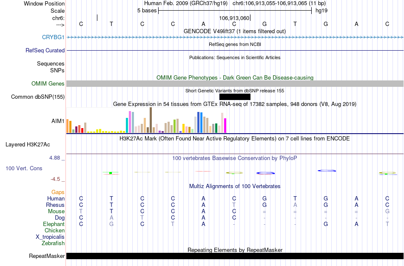Click Repeating Elements by RepeatMasker title
404x266 pixels.
pos(235,250)
